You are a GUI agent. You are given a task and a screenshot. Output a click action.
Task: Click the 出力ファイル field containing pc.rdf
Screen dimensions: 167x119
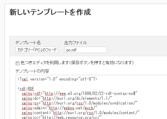86,50
